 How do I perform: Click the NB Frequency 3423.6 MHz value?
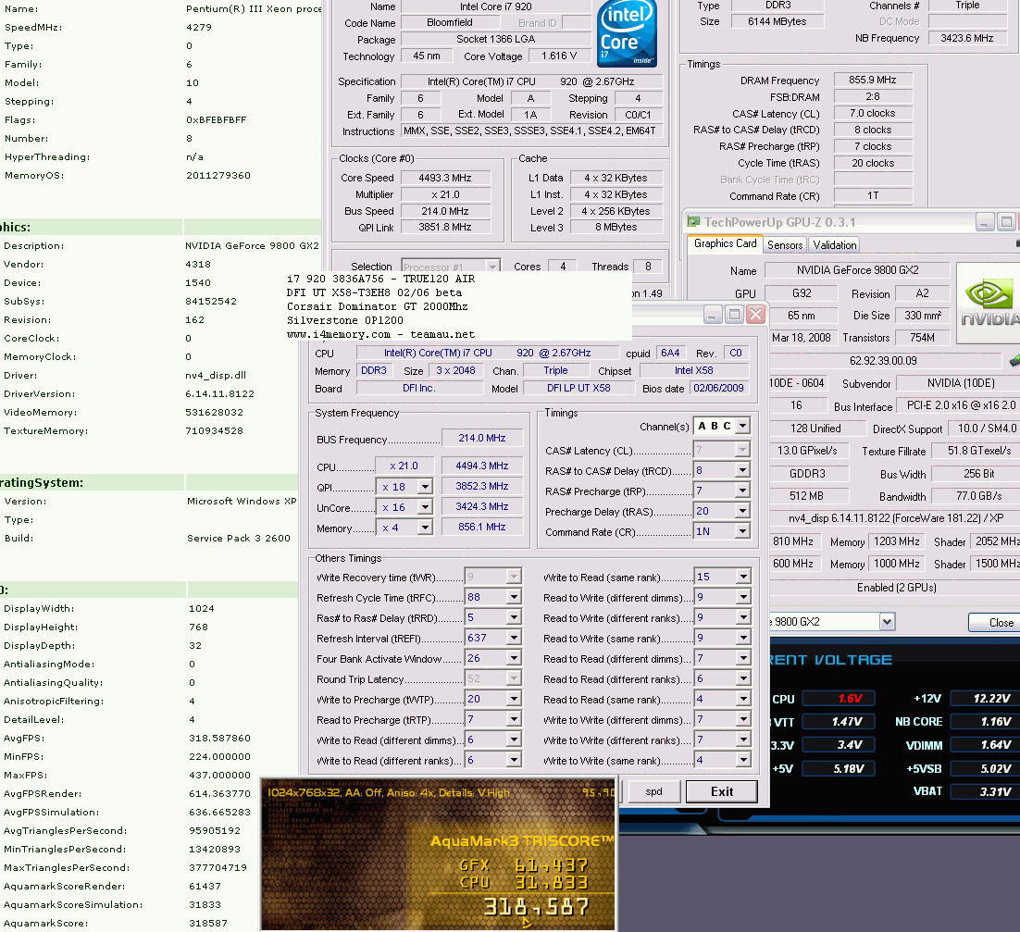(966, 38)
